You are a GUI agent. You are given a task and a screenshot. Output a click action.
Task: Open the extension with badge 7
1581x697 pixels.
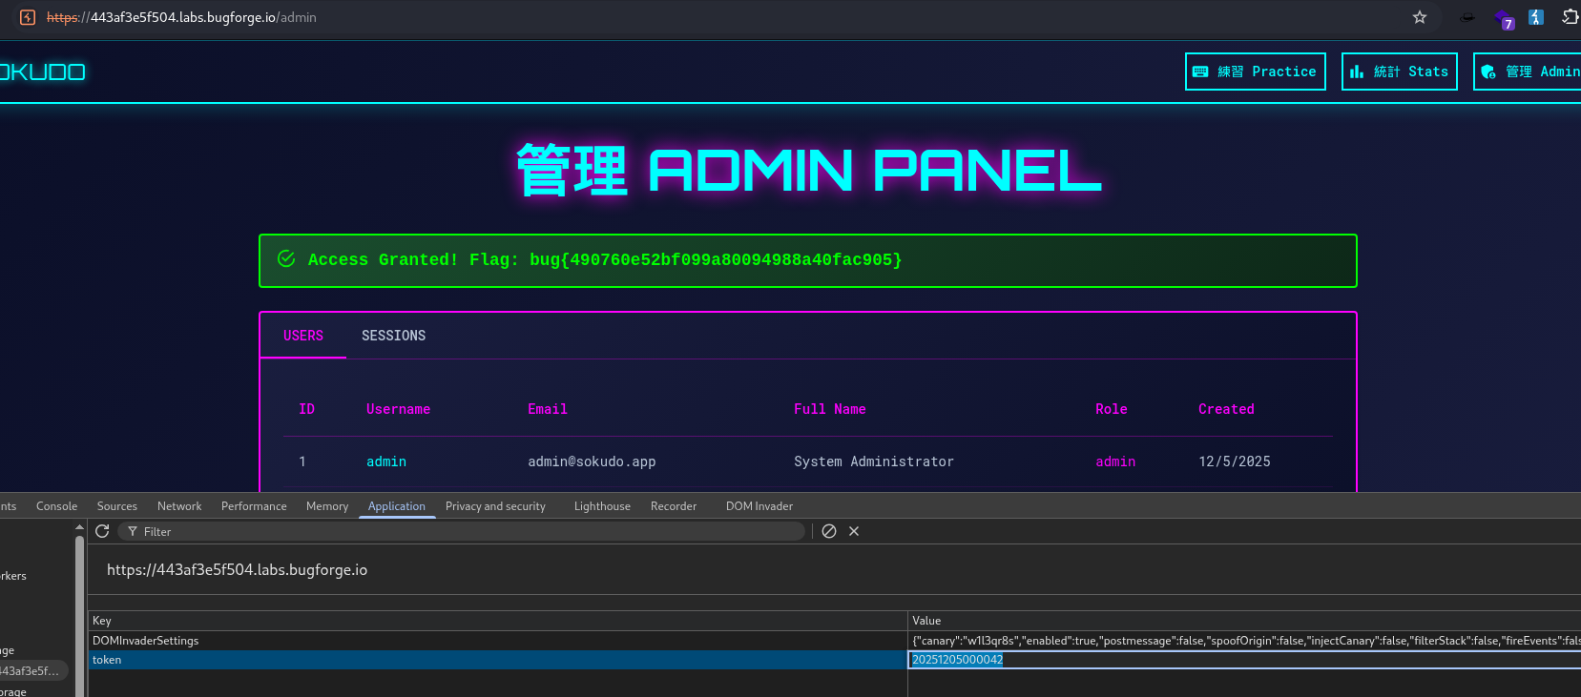click(1504, 19)
